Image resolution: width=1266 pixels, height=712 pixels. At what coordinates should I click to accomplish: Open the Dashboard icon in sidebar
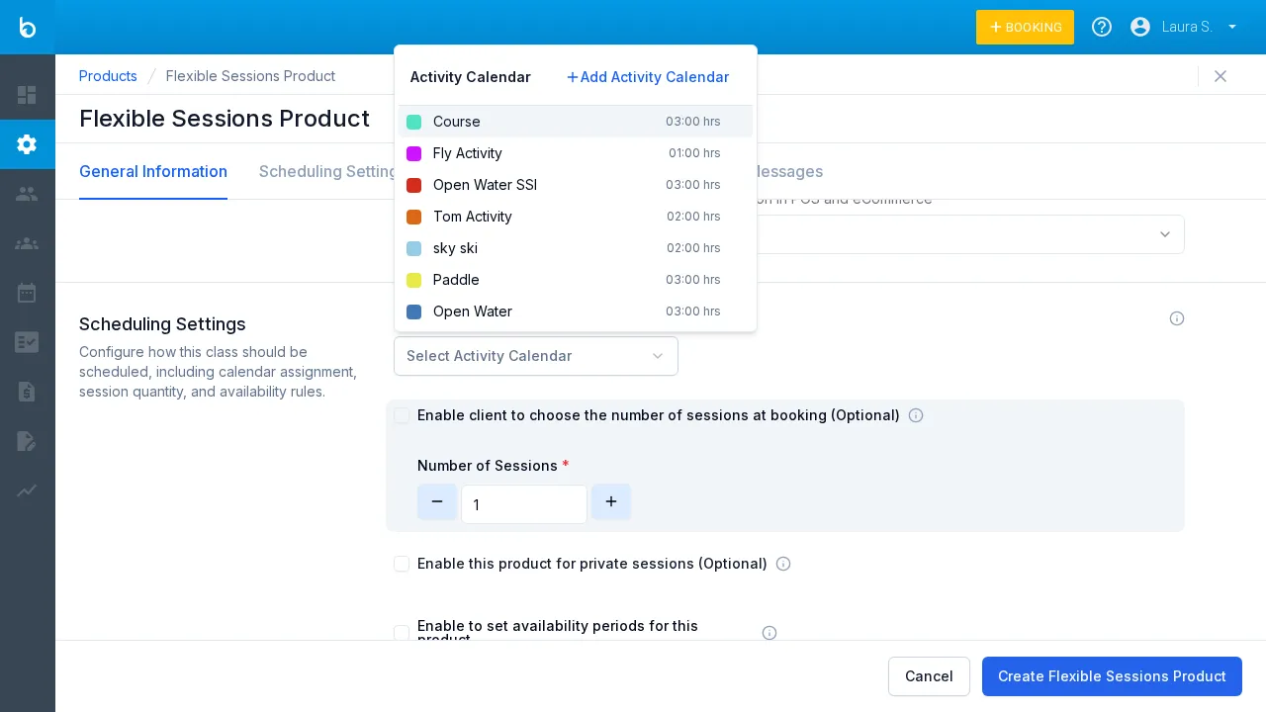[x=28, y=95]
